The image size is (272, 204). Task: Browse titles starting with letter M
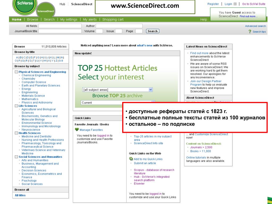click(x=58, y=57)
